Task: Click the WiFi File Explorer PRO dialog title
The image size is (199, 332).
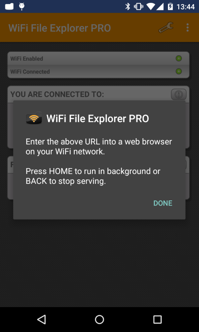Action: point(98,119)
